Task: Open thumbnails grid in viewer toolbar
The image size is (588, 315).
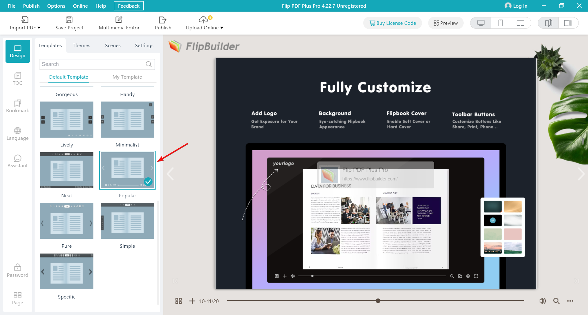Action: coord(179,301)
